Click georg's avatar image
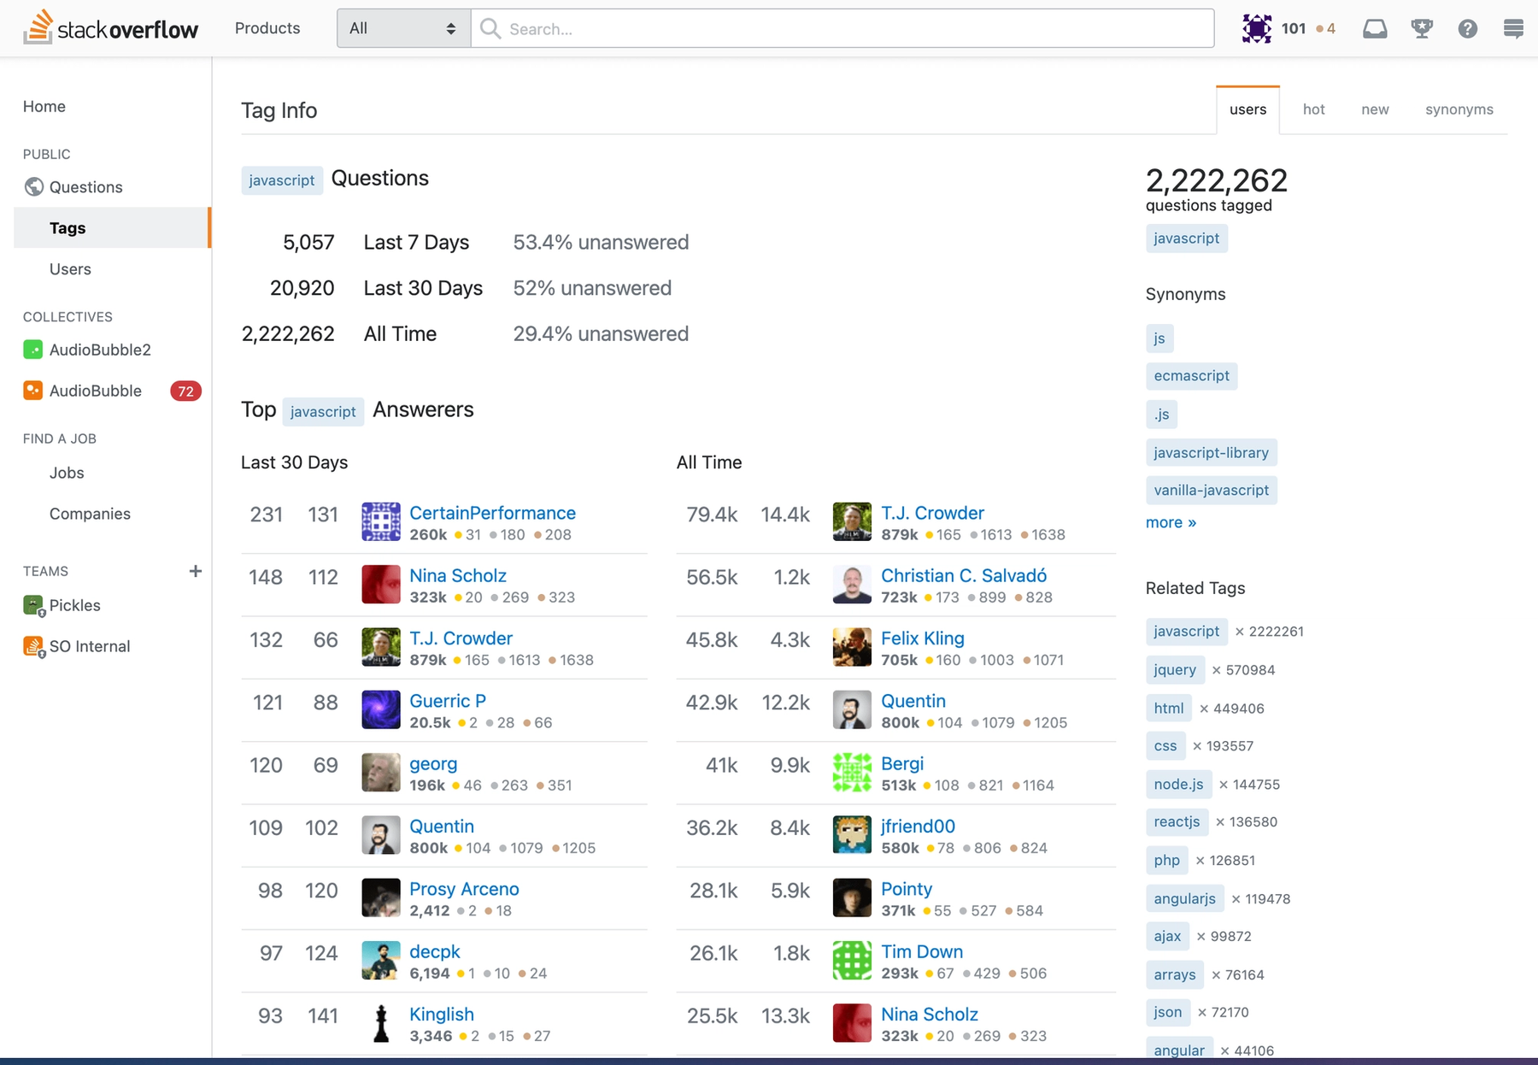 coord(381,772)
